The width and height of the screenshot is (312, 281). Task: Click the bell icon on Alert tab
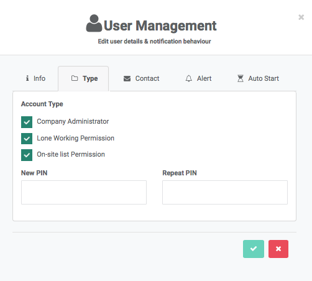[x=188, y=78]
